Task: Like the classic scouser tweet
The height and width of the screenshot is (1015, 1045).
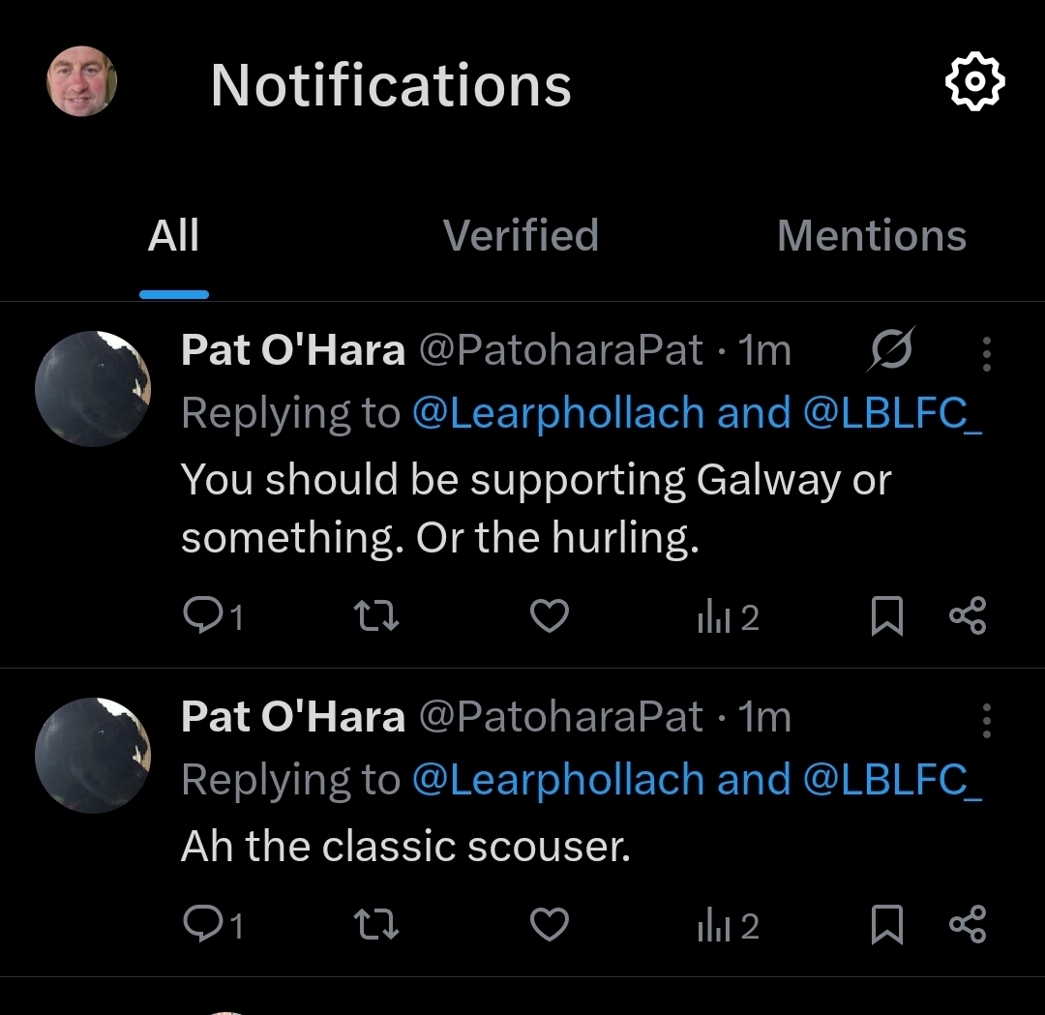Action: click(x=550, y=925)
